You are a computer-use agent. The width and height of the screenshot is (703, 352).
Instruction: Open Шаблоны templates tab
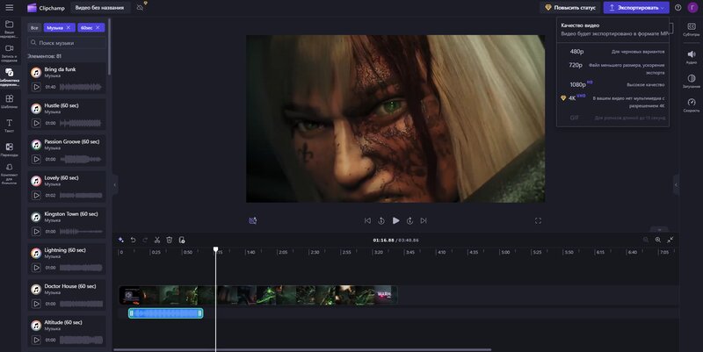coord(9,101)
